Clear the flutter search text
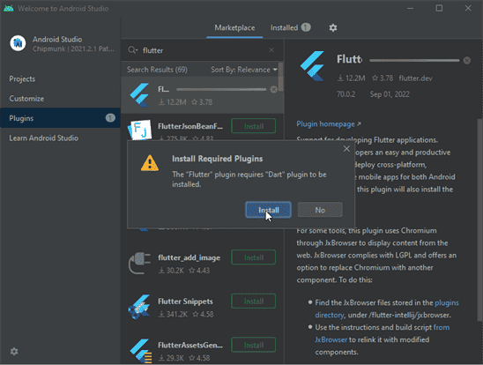Screen dimensions: 483x365 click(x=271, y=50)
